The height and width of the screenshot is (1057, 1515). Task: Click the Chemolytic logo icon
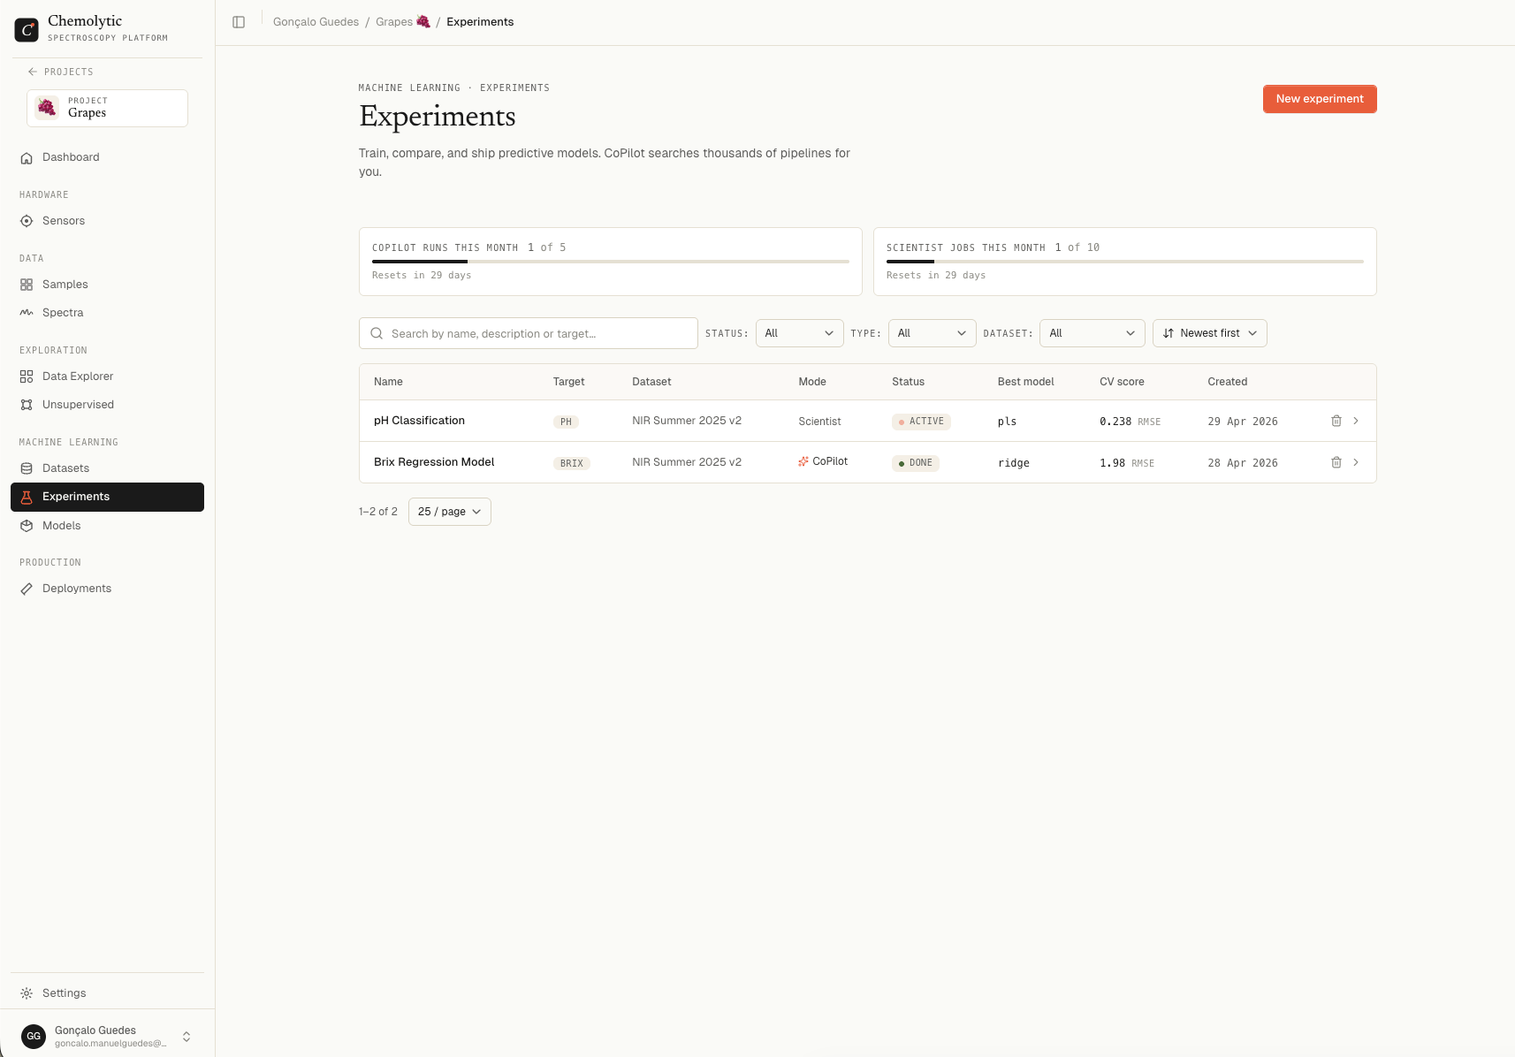click(27, 30)
